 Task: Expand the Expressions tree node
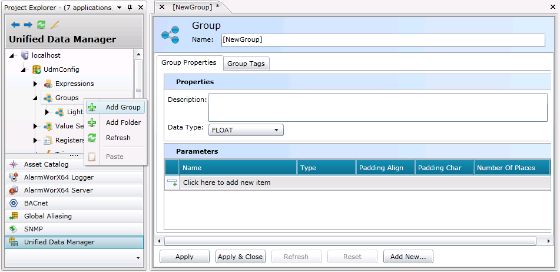35,84
